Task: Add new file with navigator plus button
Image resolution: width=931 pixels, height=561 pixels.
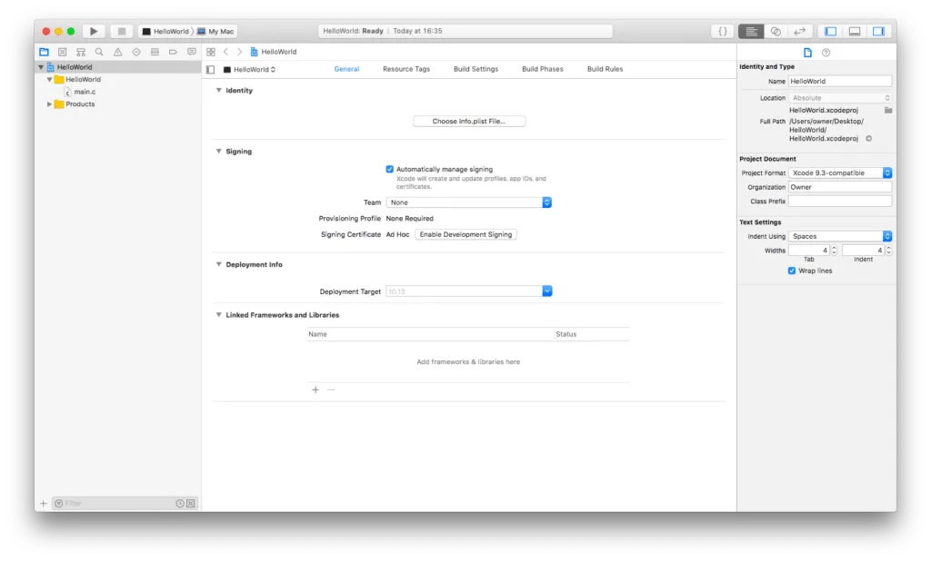Action: point(44,504)
